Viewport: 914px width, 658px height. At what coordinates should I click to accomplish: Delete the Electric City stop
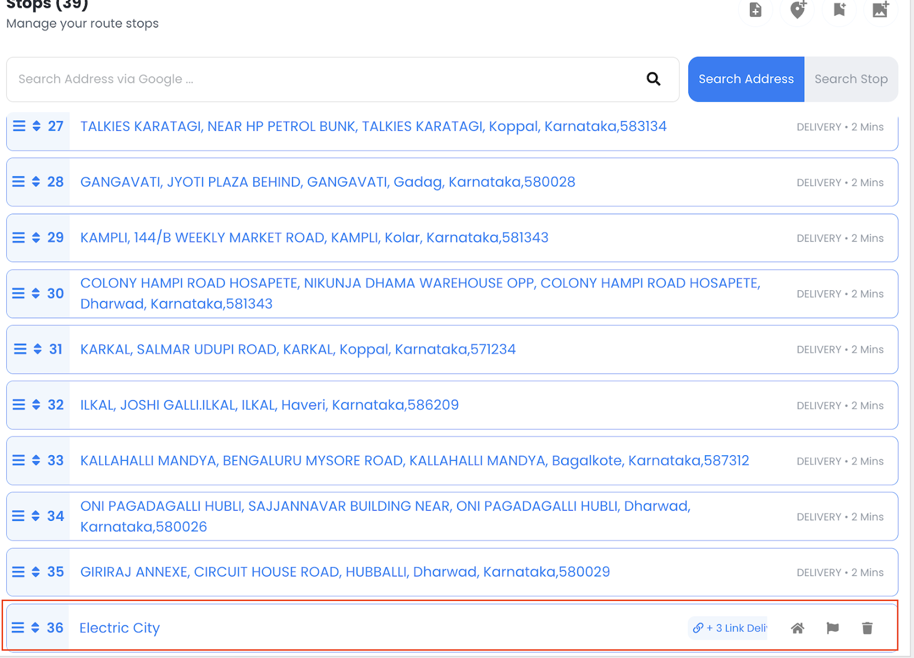click(867, 628)
